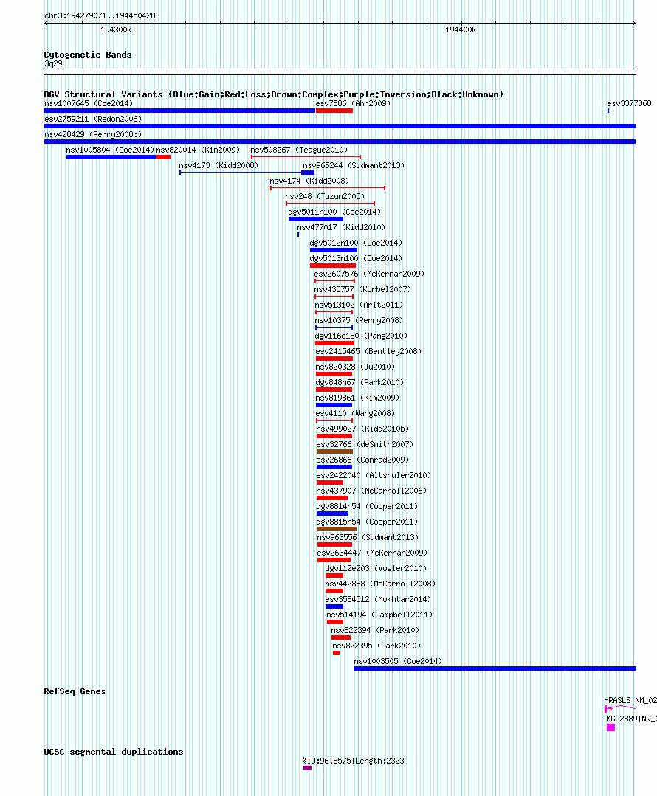Click the 194300k ruler tick label
The height and width of the screenshot is (796, 657).
click(x=116, y=30)
